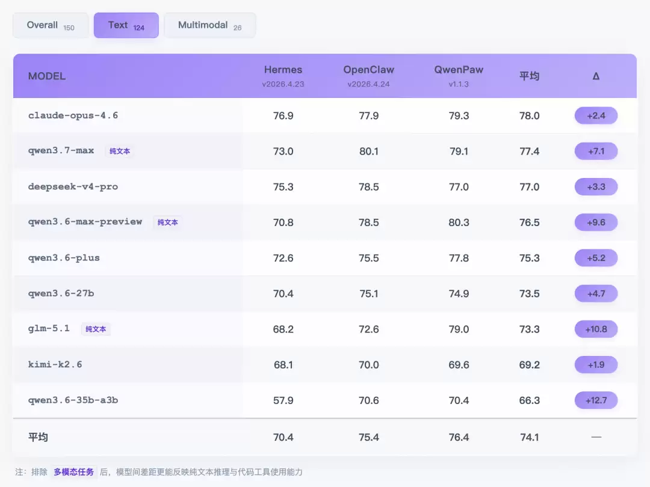Screen dimensions: 650x487
Task: Click Hermes score 68.1 for kimi-k2.6
Action: click(283, 366)
